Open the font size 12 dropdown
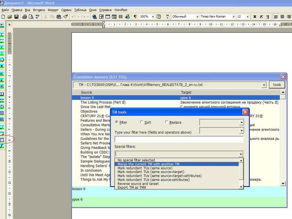 [247, 17]
